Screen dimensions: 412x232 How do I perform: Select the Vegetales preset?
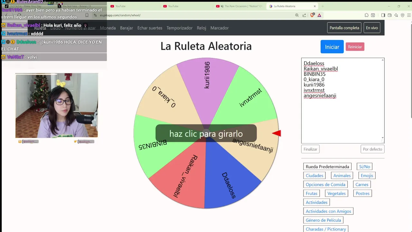[336, 193]
